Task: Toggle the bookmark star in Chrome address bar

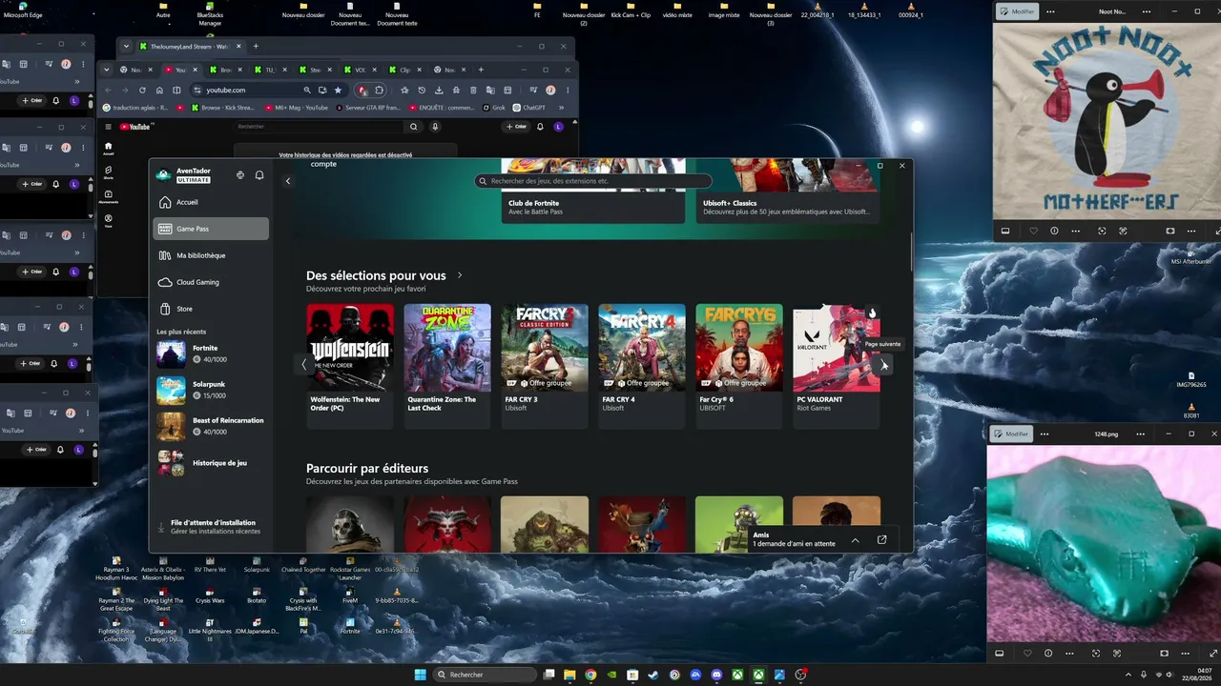Action: (338, 91)
